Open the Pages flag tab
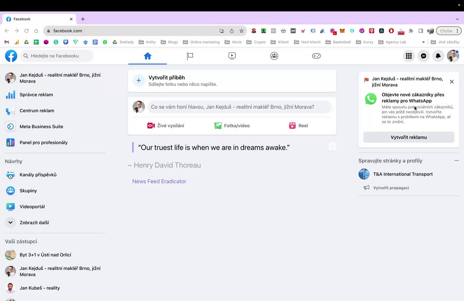This screenshot has height=301, width=464. (x=190, y=56)
